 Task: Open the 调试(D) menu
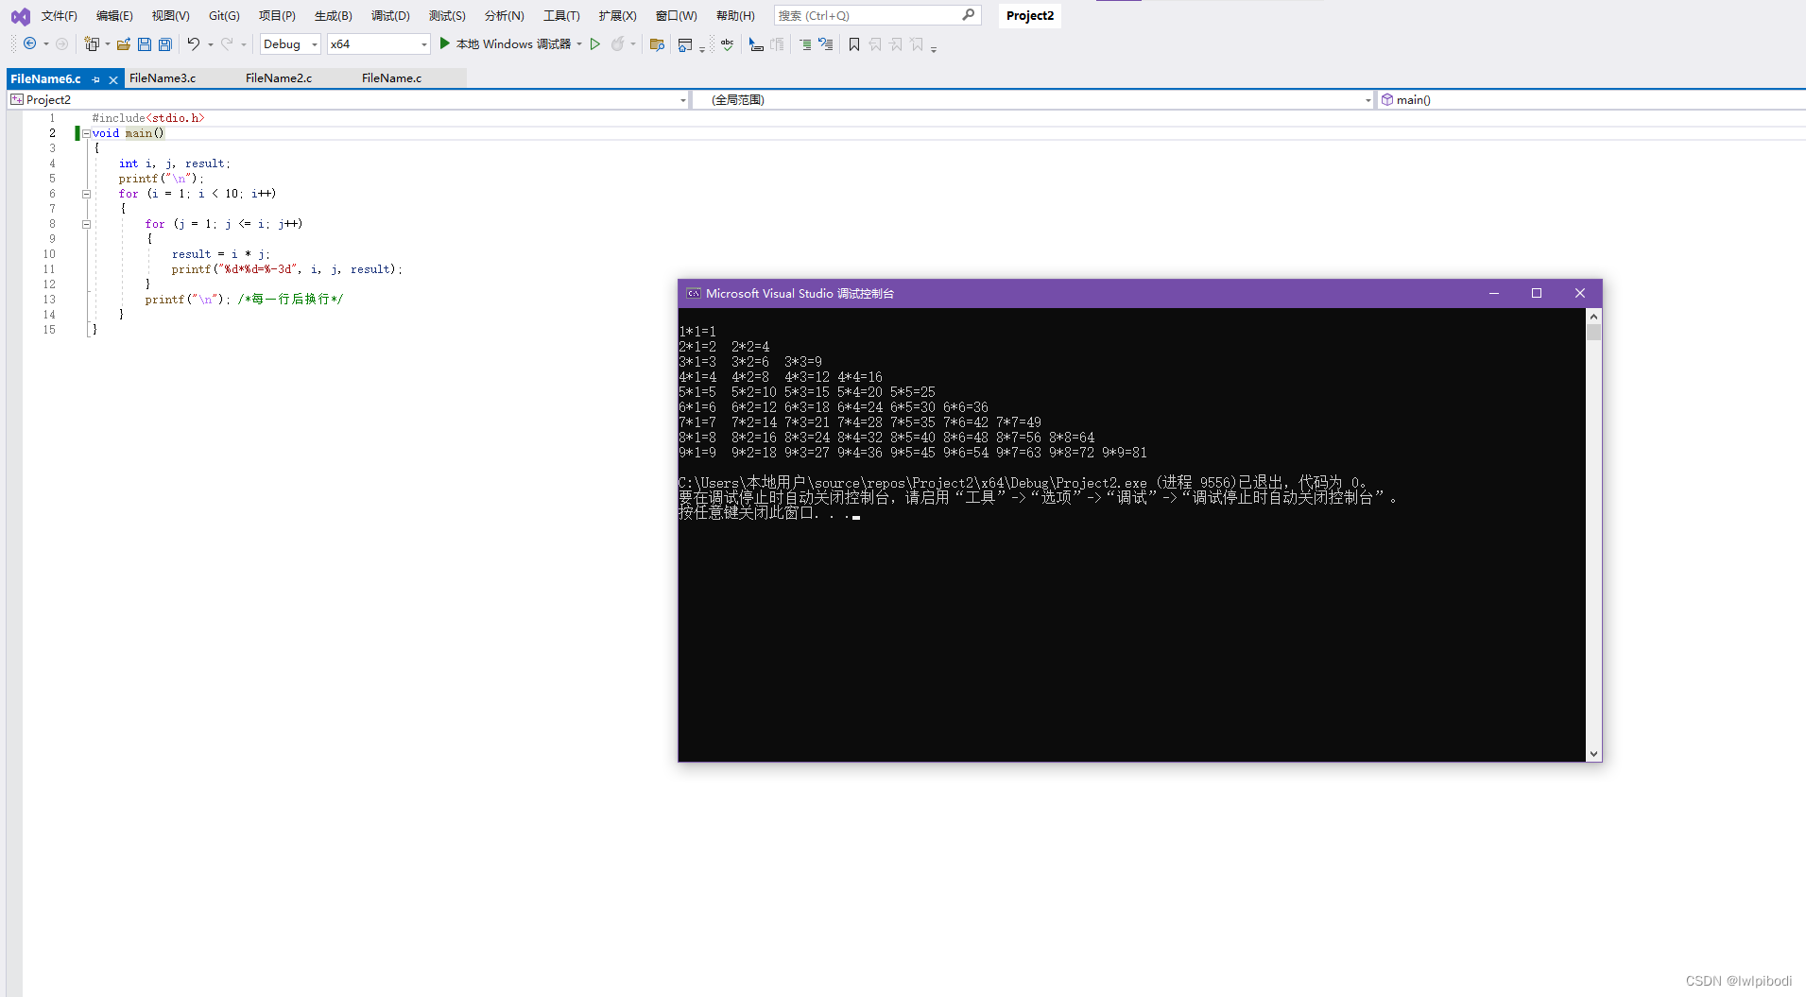pos(390,16)
